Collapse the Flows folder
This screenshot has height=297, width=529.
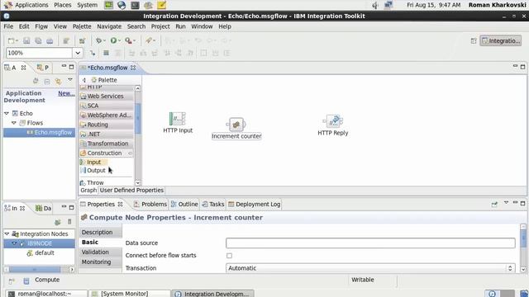[14, 123]
